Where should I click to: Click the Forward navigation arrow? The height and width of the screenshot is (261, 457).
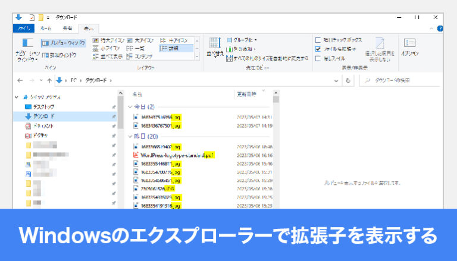click(32, 80)
